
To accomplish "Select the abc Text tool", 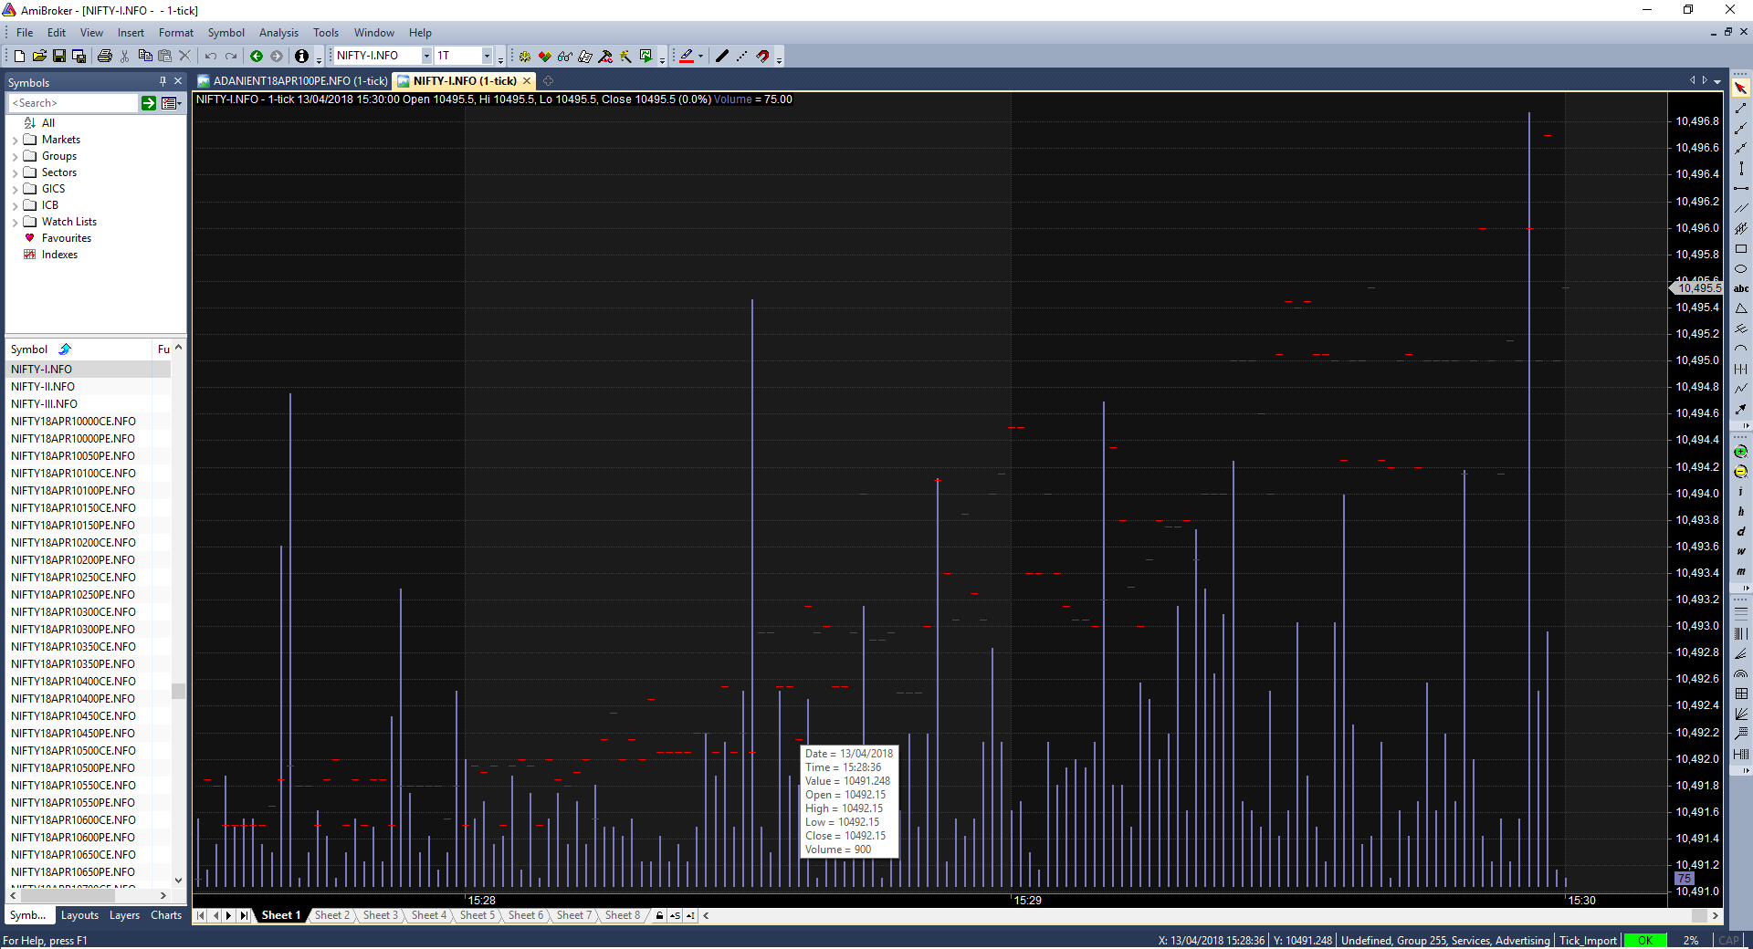I will pyautogui.click(x=1741, y=289).
